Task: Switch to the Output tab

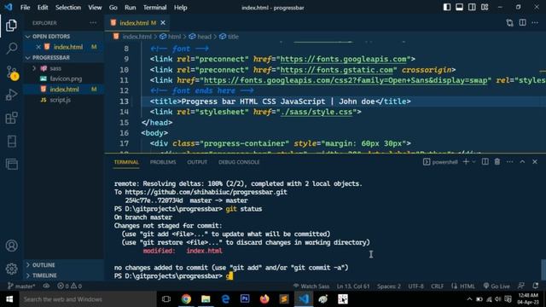Action: (x=197, y=162)
